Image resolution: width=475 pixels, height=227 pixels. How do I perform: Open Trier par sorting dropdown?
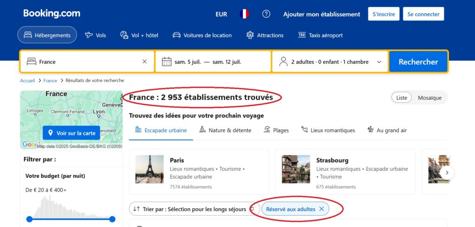194,209
